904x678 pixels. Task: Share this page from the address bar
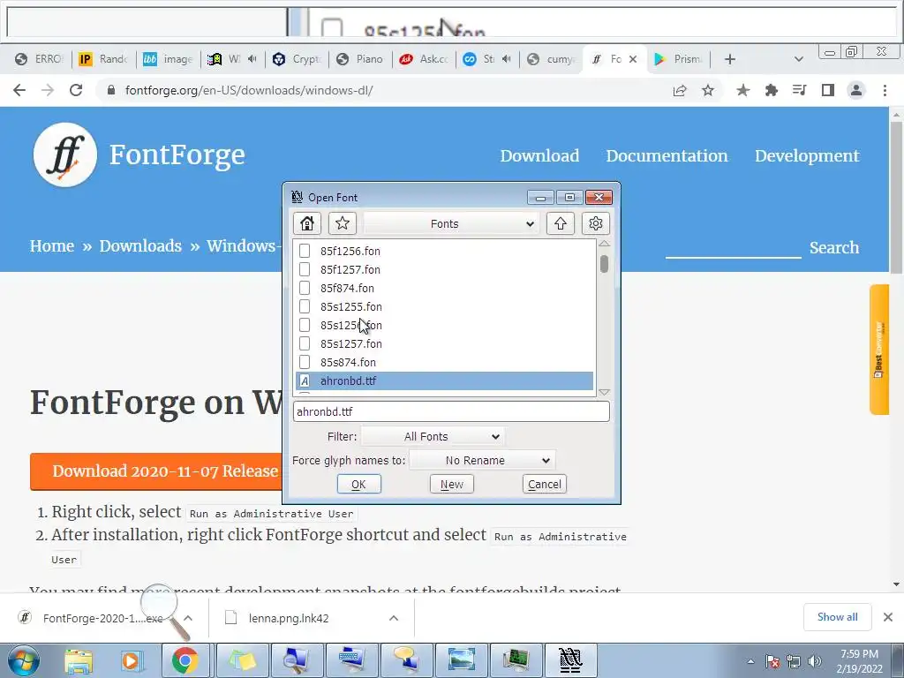pyautogui.click(x=680, y=90)
